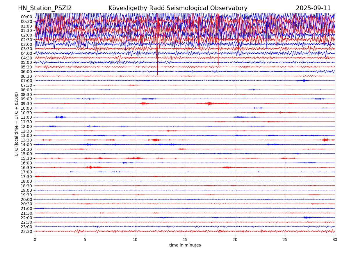Click the 17:00 time row label

tap(26, 172)
